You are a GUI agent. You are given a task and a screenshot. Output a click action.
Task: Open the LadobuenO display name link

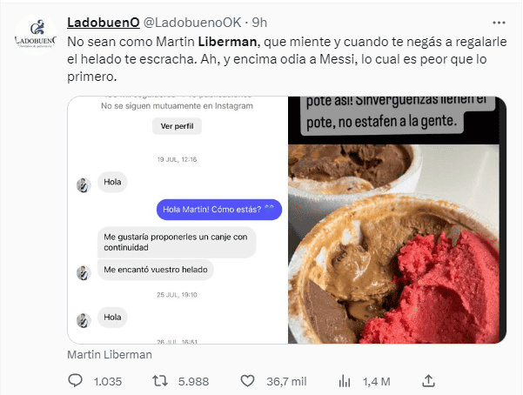(104, 23)
